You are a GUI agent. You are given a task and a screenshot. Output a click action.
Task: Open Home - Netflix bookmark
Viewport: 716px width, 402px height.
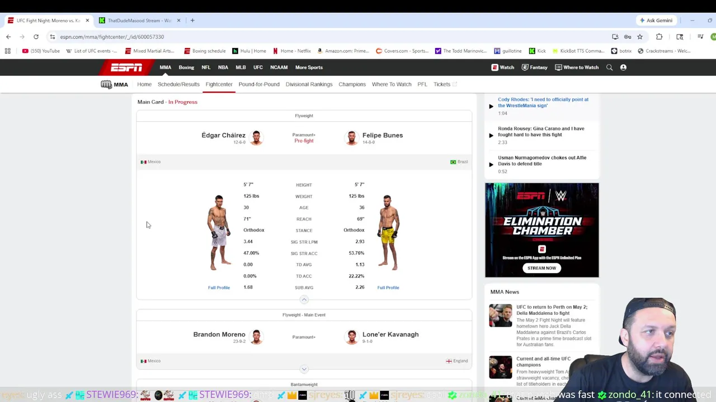(x=292, y=51)
